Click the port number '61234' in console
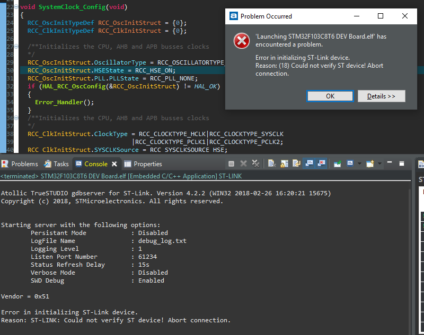This screenshot has height=335, width=424. click(147, 257)
